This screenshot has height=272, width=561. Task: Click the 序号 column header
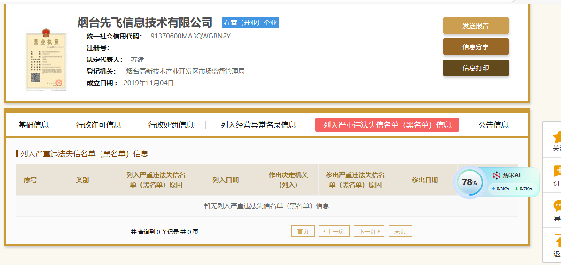coord(31,180)
